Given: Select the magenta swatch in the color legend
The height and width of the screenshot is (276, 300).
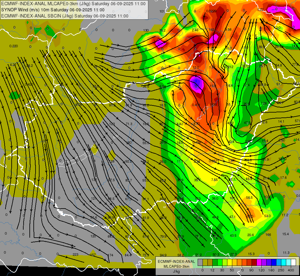Looking at the screenshot, I should point(259,262).
